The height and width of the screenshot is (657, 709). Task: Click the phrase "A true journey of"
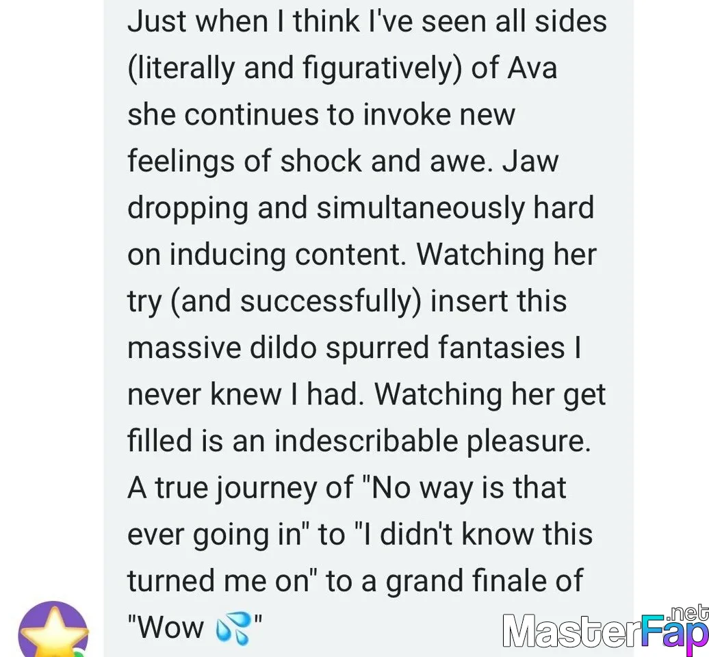pos(241,489)
